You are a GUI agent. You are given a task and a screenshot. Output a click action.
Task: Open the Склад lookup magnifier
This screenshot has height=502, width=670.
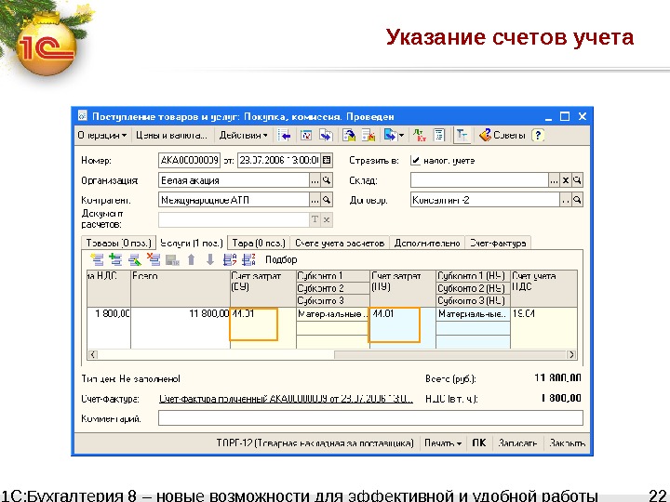[x=577, y=180]
